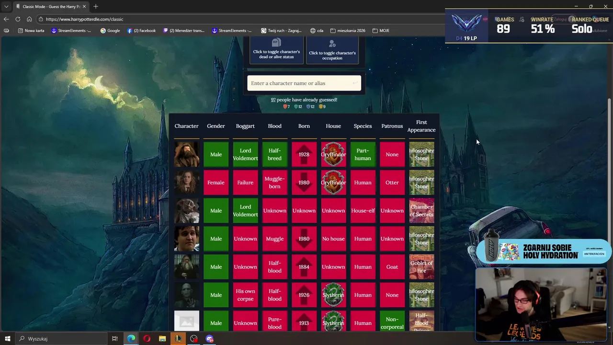Select the Classic Mode browser tab
Image resolution: width=613 pixels, height=345 pixels.
[x=50, y=6]
